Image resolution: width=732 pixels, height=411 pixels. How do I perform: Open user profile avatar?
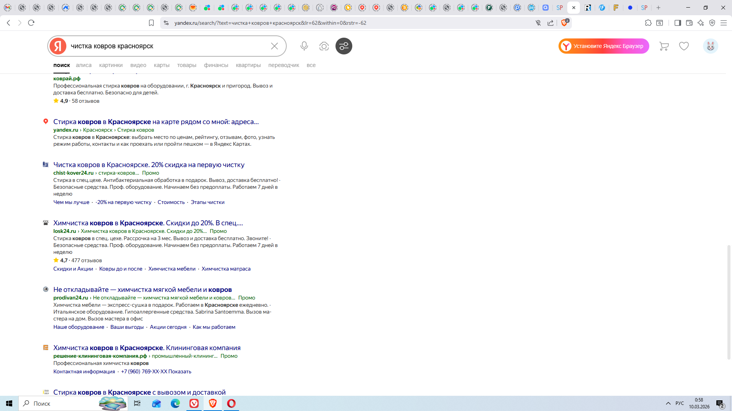[710, 46]
